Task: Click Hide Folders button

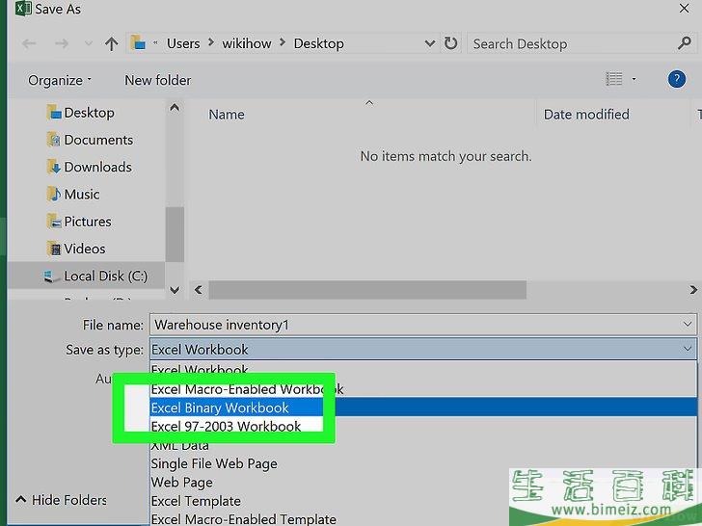Action: [60, 500]
